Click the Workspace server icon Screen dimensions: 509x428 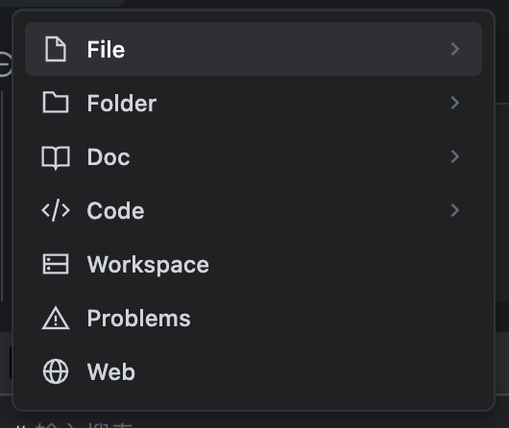click(56, 264)
